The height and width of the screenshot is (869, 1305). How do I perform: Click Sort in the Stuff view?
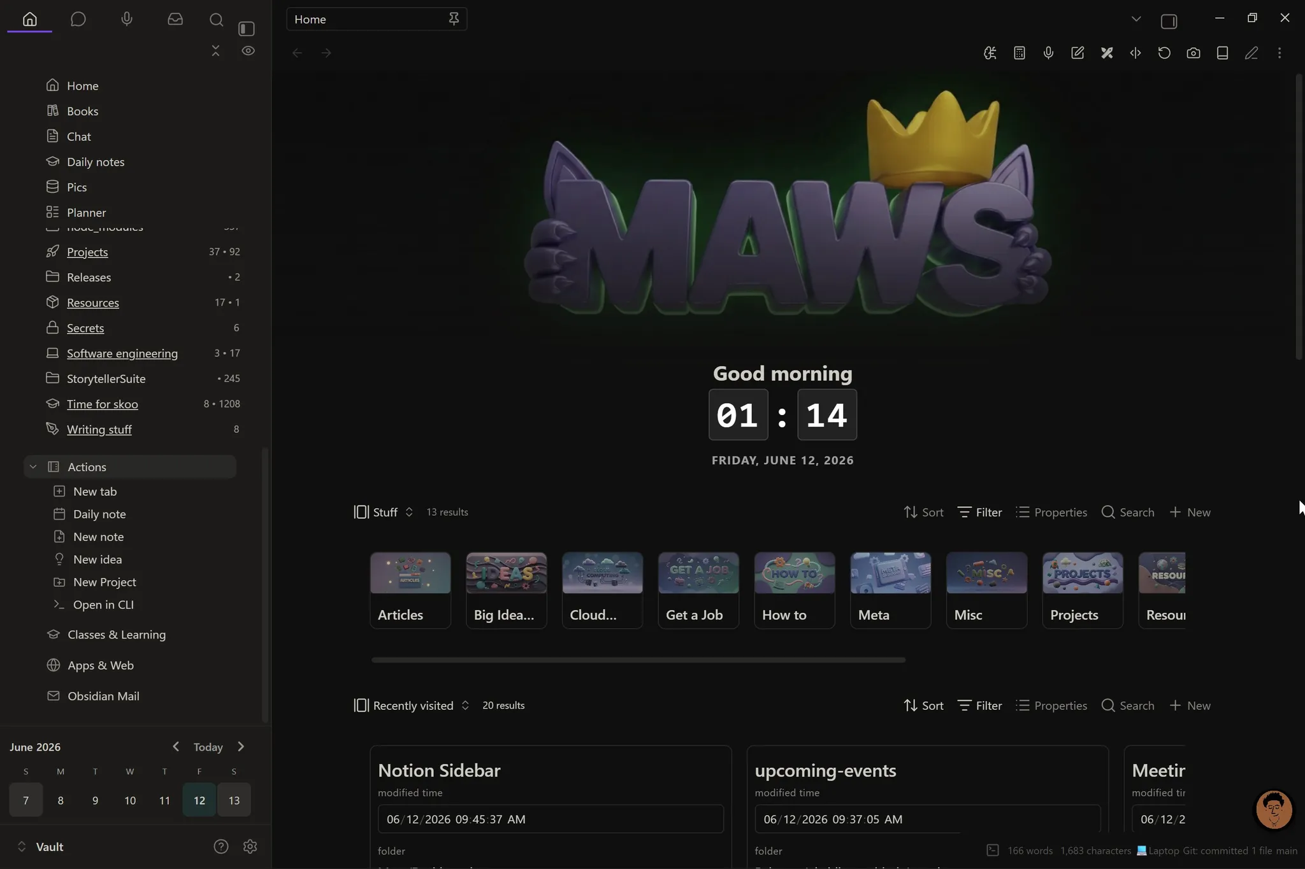point(923,512)
